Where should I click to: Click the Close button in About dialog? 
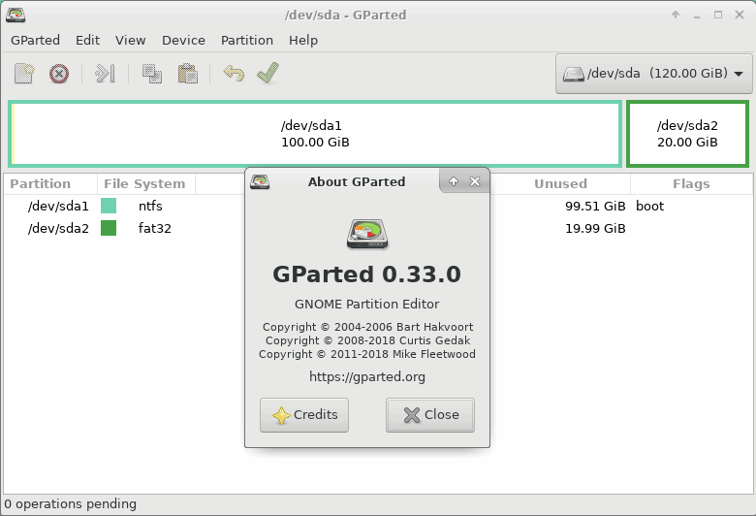[430, 415]
